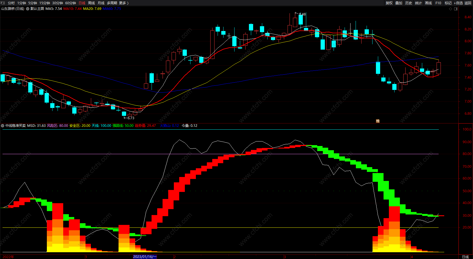This screenshot has width=473, height=259.
Task: Click the 强弱线: 50.00 label
Action: point(123,126)
